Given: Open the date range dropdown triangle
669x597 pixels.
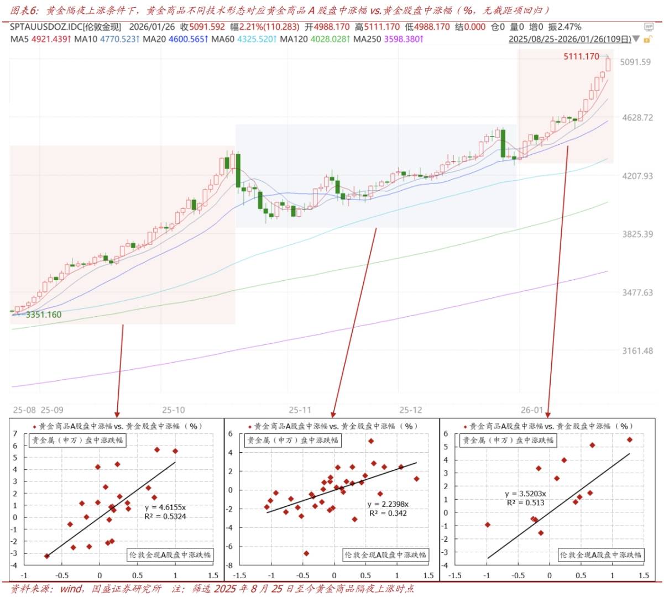Looking at the screenshot, I should tap(636, 39).
